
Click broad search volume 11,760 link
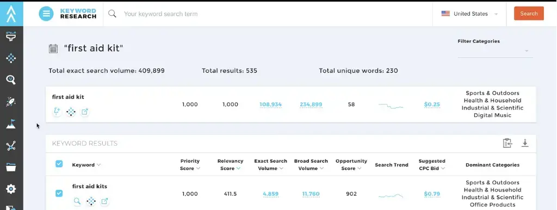pos(311,194)
